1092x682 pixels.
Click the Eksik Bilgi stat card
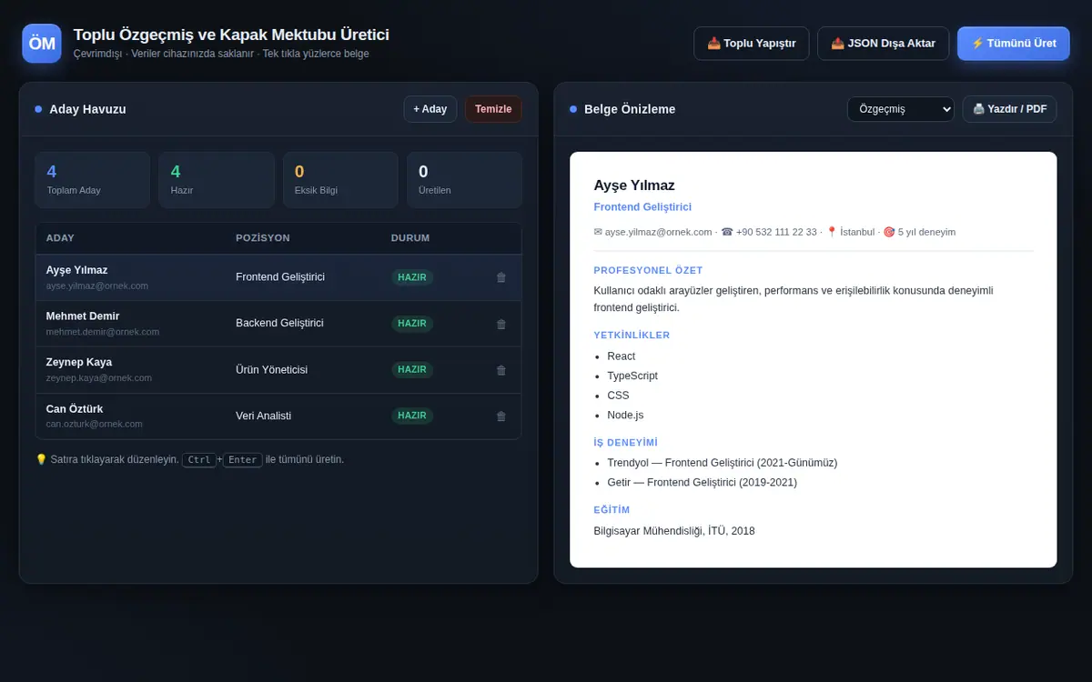click(340, 180)
